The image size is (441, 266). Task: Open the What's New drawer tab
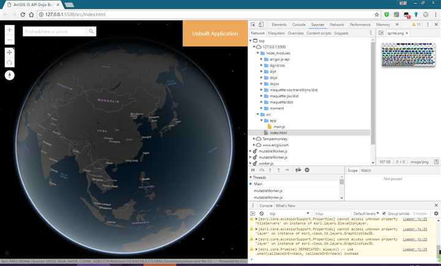click(x=285, y=205)
